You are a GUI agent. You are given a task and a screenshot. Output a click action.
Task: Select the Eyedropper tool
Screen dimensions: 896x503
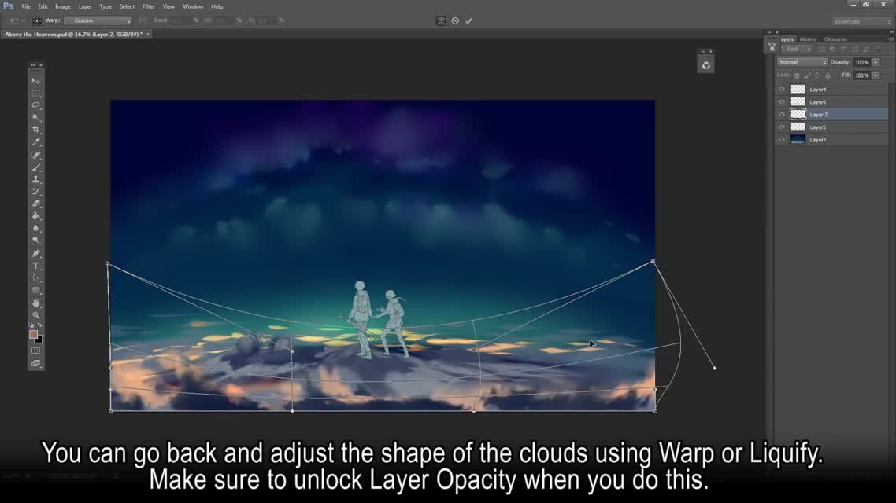36,142
